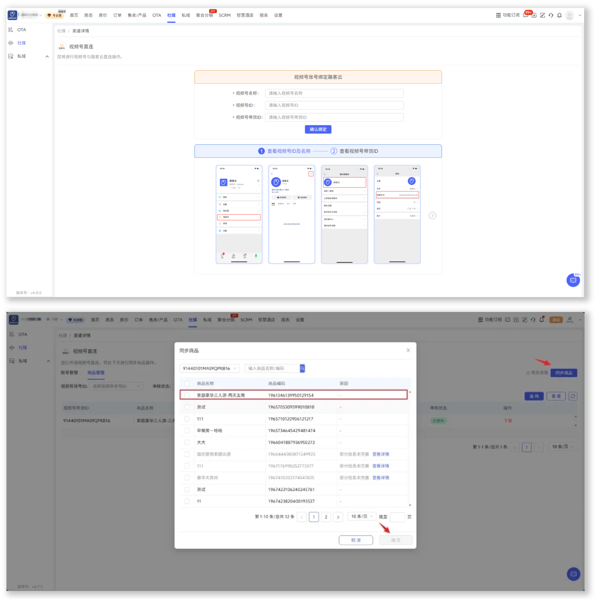Toggle the select-all checkbox next to 商品名称 header
Screen dimensions: 595x599
point(187,384)
